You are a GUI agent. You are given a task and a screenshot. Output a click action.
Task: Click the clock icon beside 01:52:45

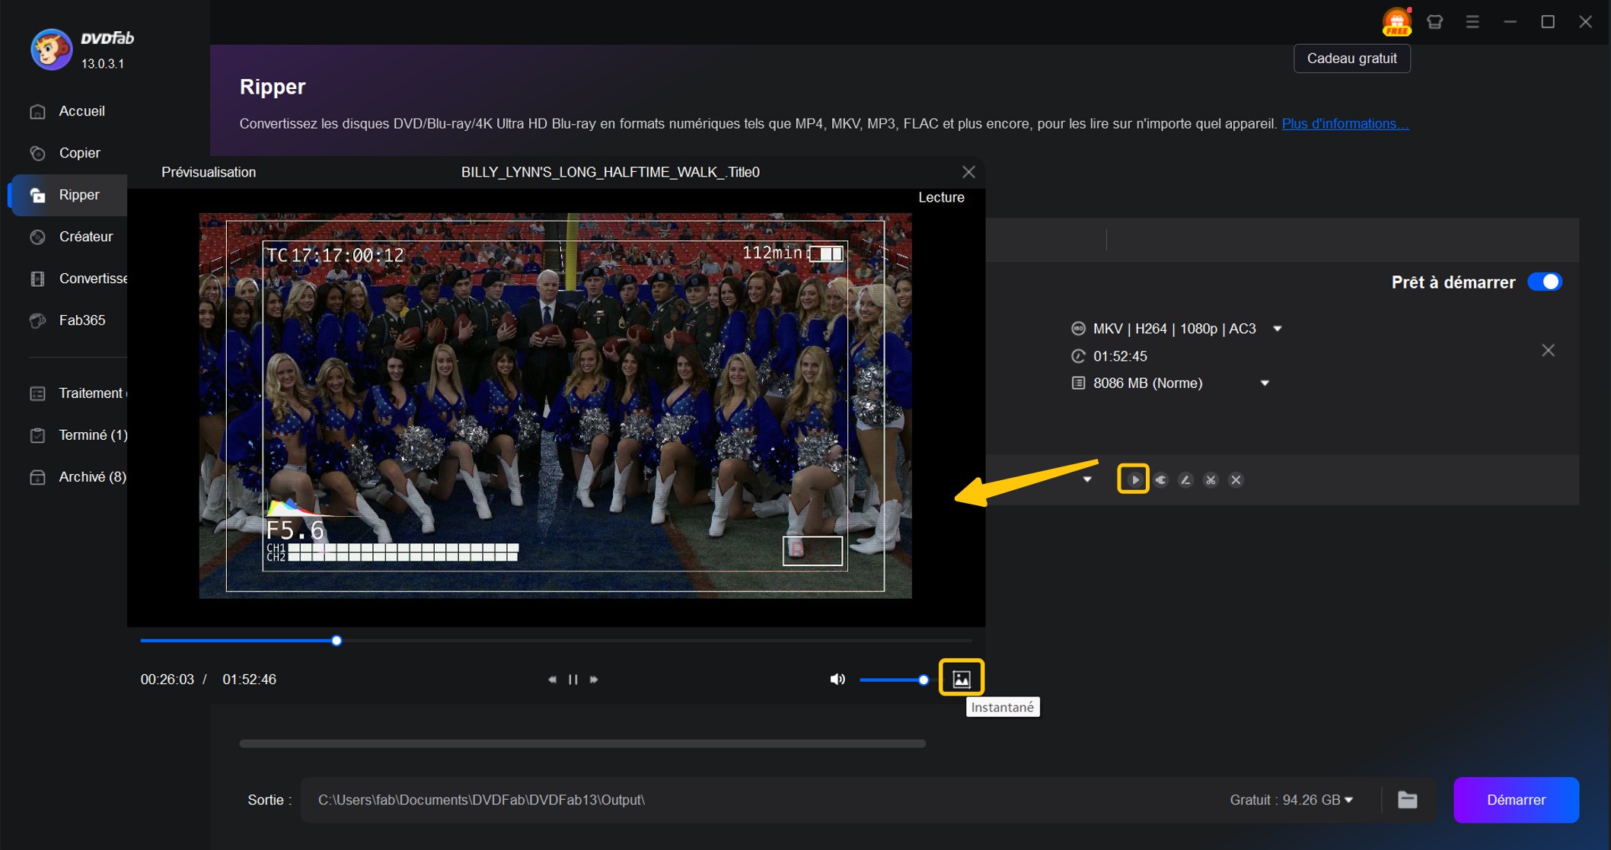click(1078, 356)
